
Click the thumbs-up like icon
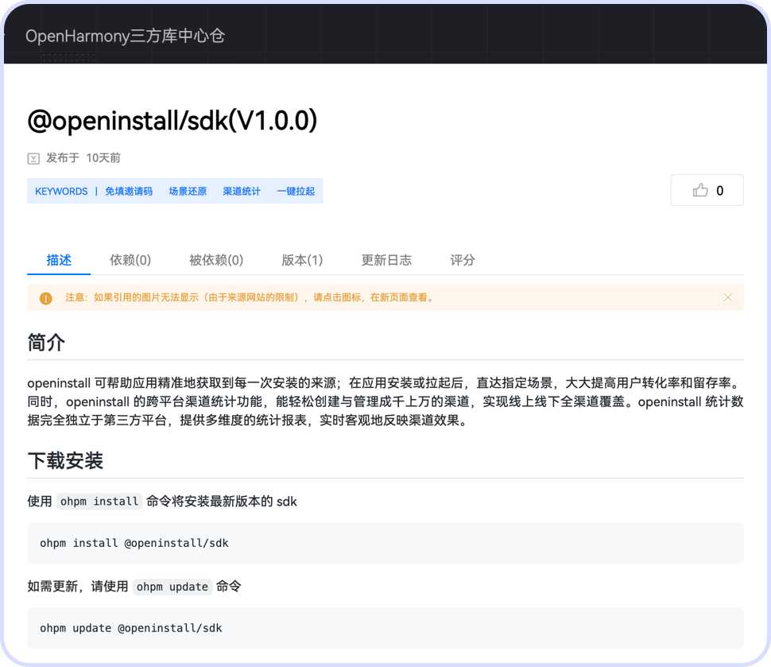click(700, 190)
